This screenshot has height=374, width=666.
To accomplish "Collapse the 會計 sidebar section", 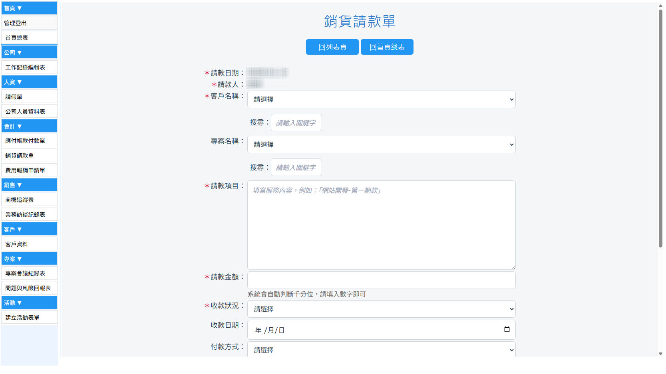I will 29,126.
